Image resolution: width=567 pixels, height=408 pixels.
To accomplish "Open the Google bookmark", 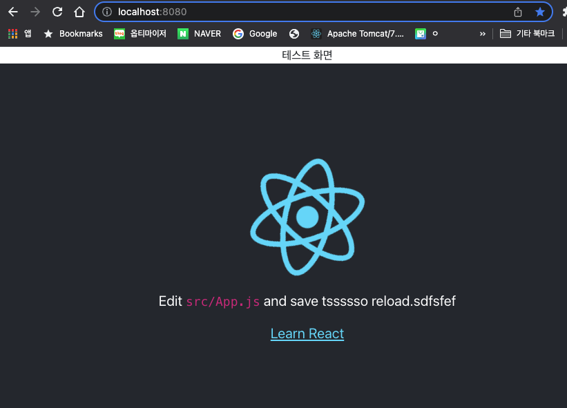I will coord(255,34).
